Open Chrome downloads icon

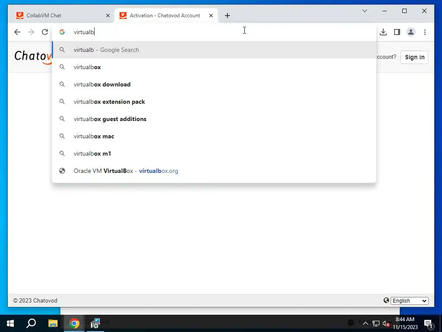pyautogui.click(x=383, y=32)
